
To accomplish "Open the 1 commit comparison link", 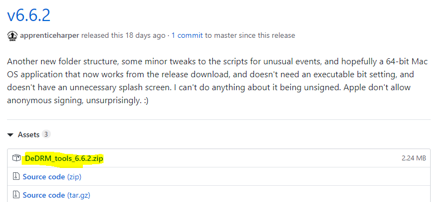I will tap(187, 36).
